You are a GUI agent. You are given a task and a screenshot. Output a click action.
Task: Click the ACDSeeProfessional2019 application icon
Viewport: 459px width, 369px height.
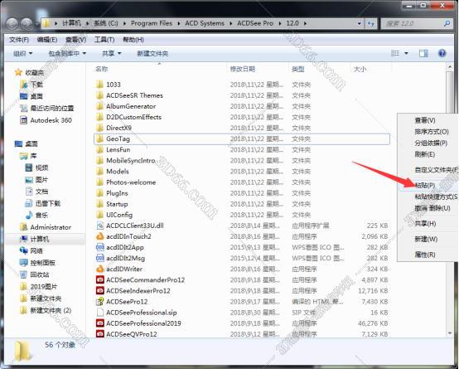pos(100,323)
